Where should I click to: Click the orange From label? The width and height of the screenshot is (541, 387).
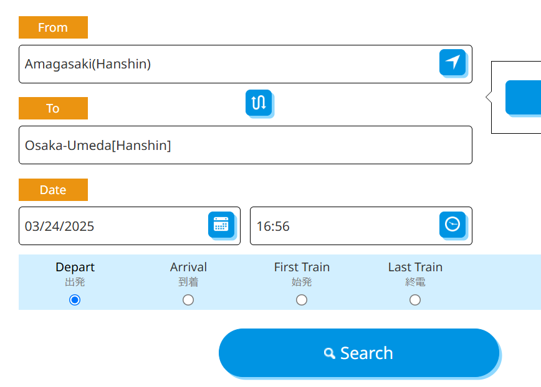point(53,27)
